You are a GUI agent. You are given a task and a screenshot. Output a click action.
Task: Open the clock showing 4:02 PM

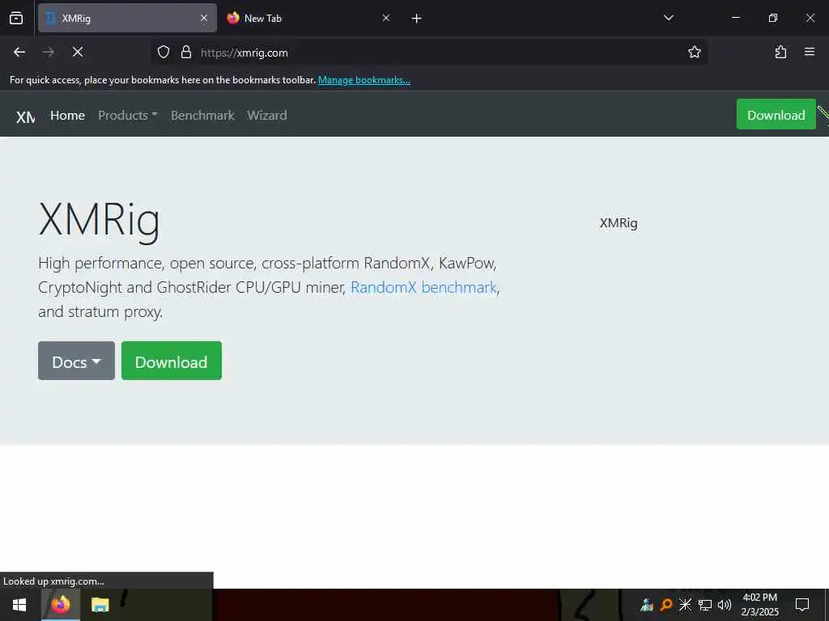coord(759,605)
